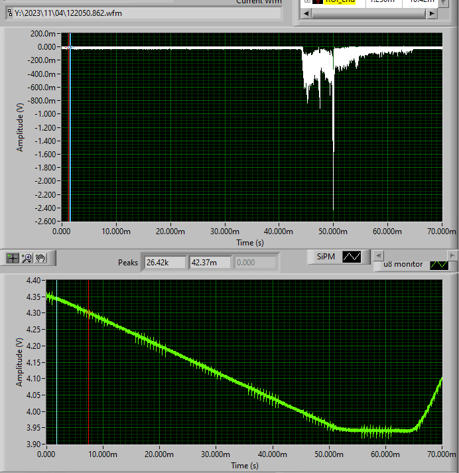Click the SiPM plot legend label
459x473 pixels.
(x=326, y=257)
